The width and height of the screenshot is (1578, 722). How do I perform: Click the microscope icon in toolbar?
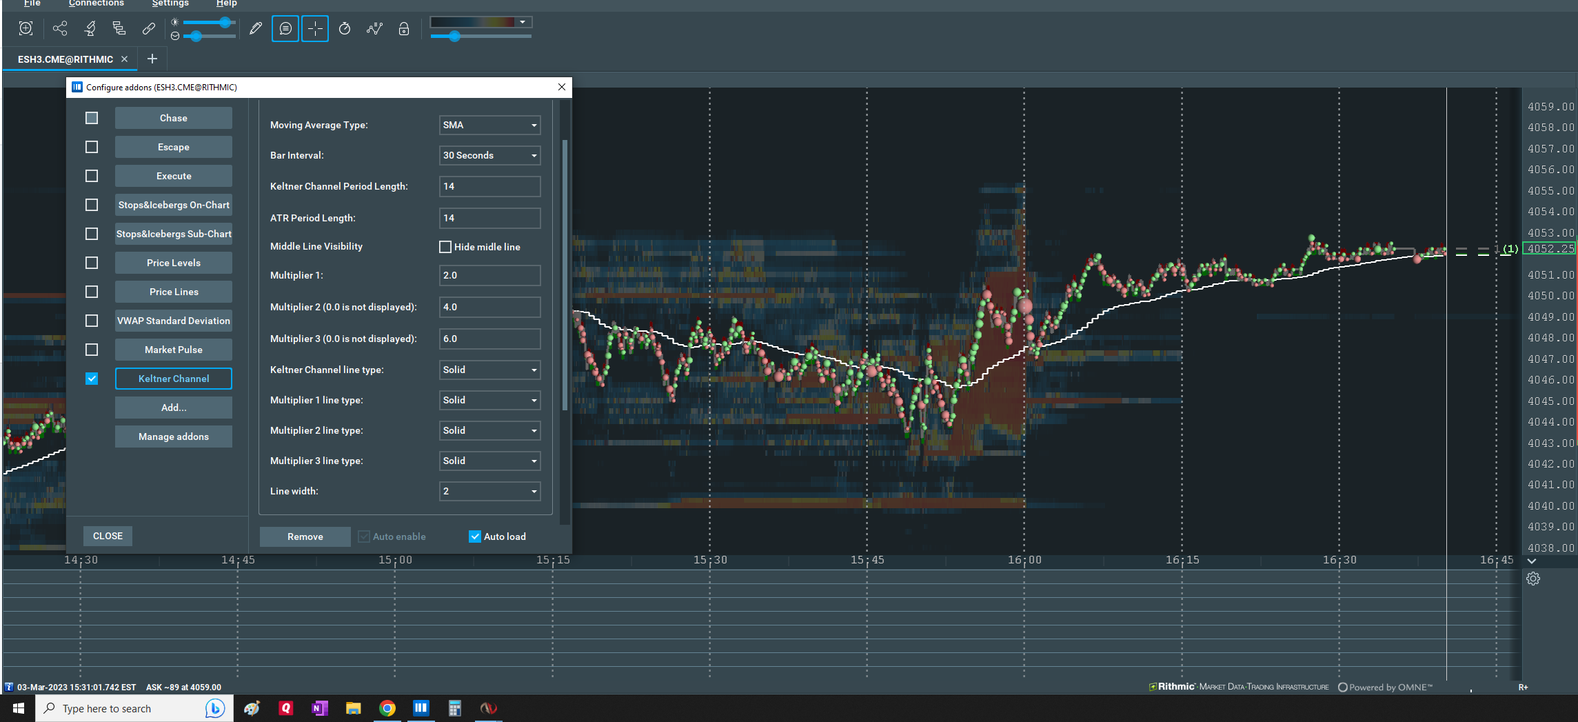tap(90, 28)
